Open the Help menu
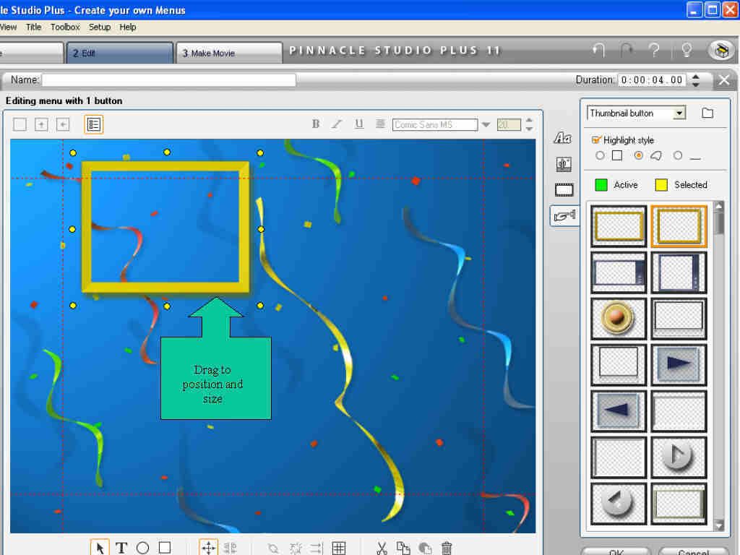 [127, 27]
